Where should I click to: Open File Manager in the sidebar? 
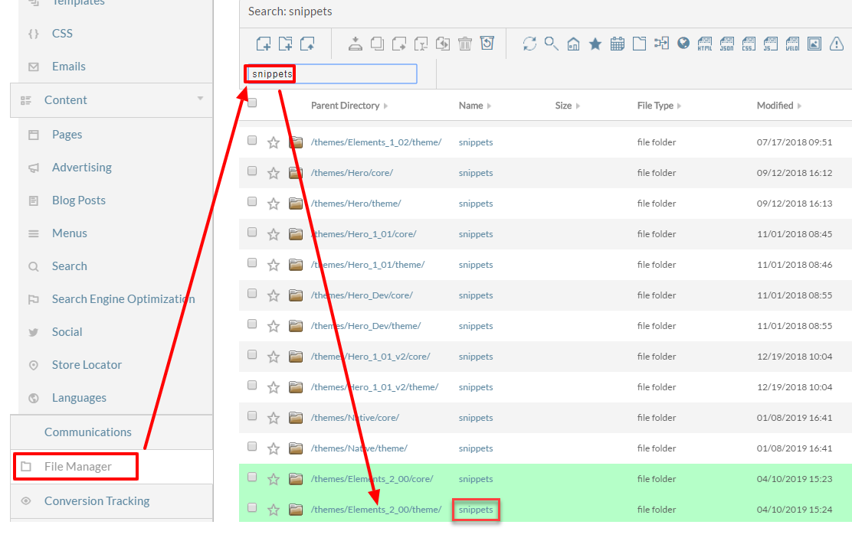click(x=77, y=467)
